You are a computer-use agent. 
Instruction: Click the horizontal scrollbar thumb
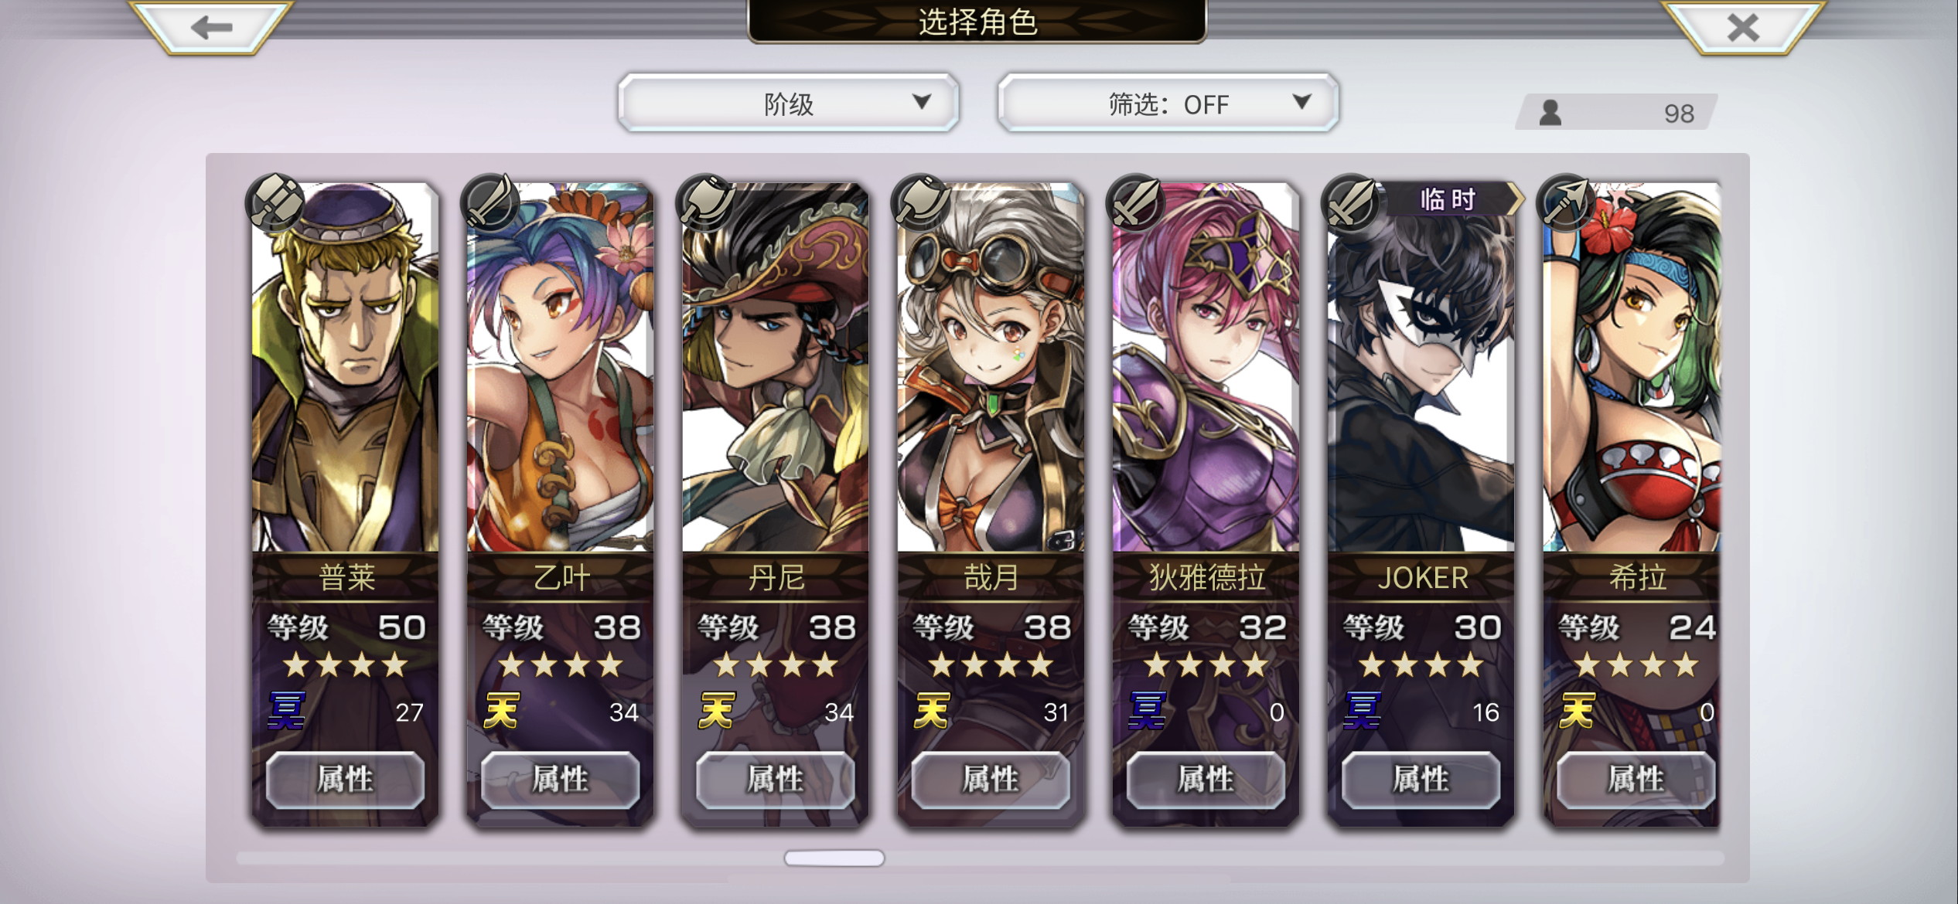(x=834, y=858)
